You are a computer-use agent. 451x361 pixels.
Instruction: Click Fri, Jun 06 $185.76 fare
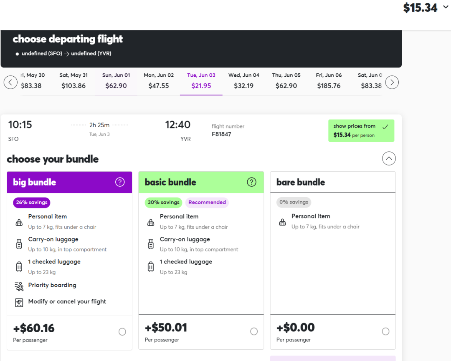coord(329,81)
